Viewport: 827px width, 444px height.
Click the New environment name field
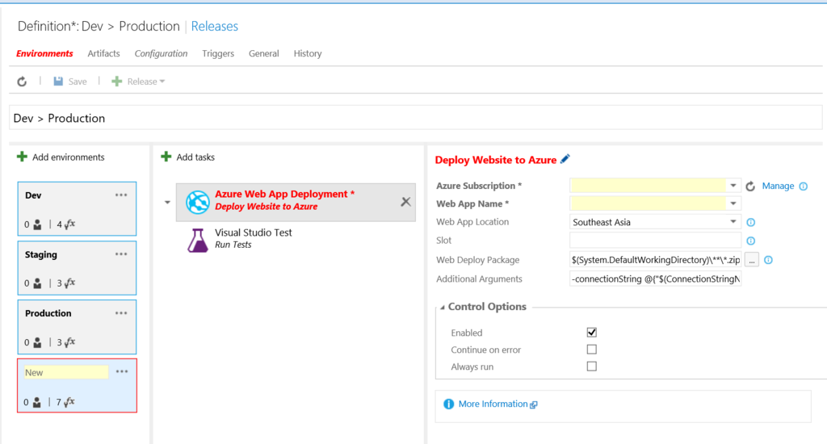coord(66,372)
